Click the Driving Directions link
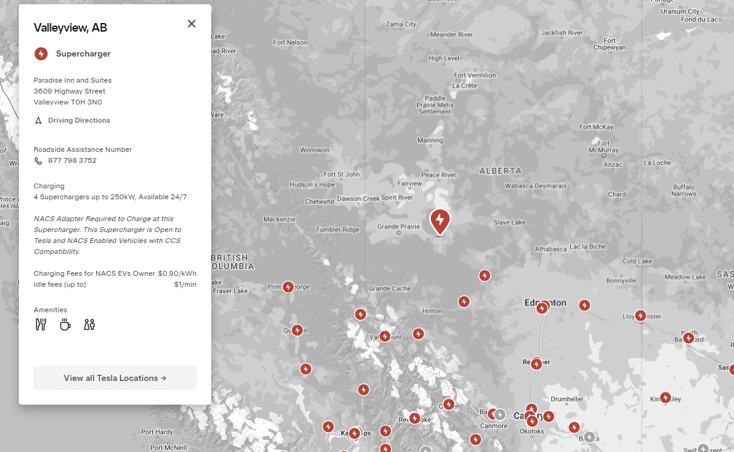The height and width of the screenshot is (452, 734). pyautogui.click(x=79, y=120)
